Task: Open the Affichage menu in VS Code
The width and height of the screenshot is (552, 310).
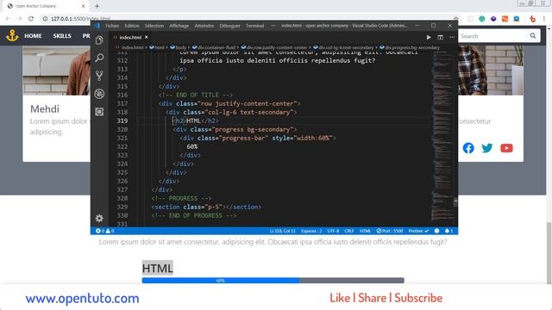Action: tap(179, 26)
